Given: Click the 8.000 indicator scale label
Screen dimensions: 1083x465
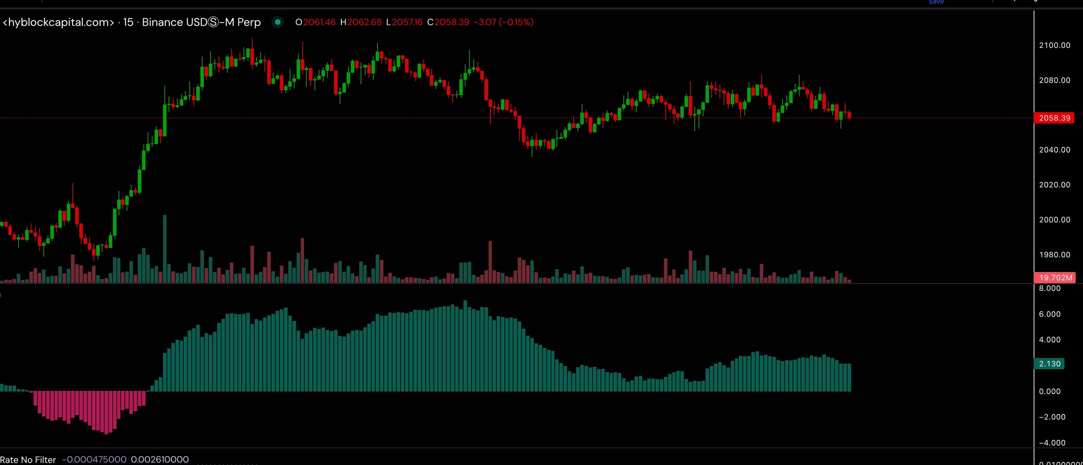Looking at the screenshot, I should [x=1049, y=288].
